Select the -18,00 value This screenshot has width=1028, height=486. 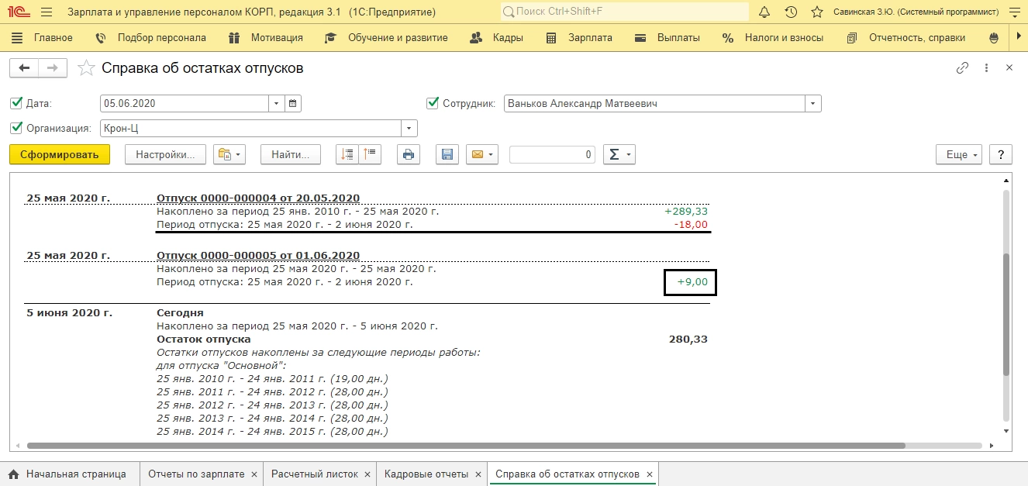pyautogui.click(x=691, y=224)
